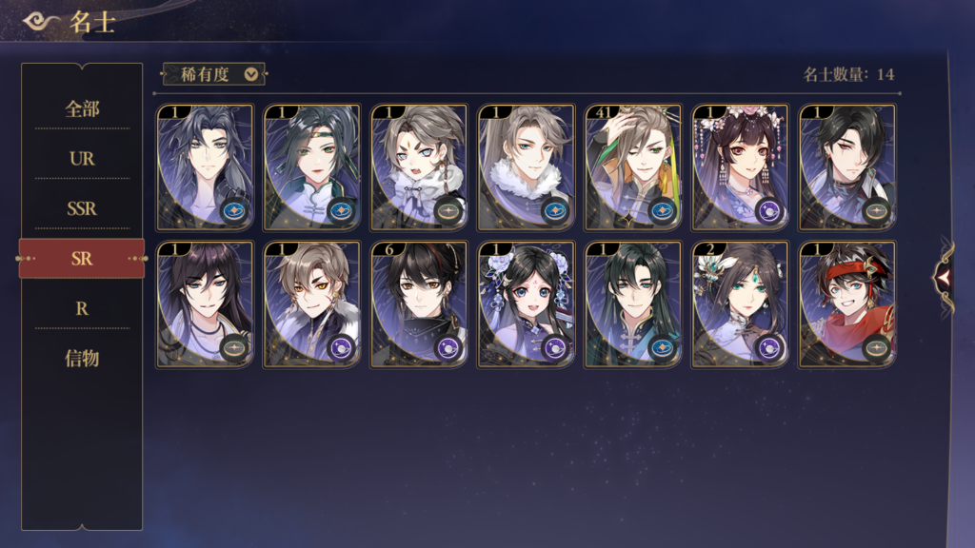Select the R rarity tab

[x=82, y=308]
